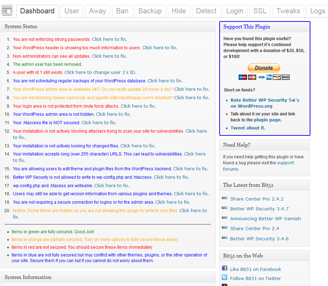Fix secure connection for logins item
Screen dimensions: 328x286
coord(173,202)
